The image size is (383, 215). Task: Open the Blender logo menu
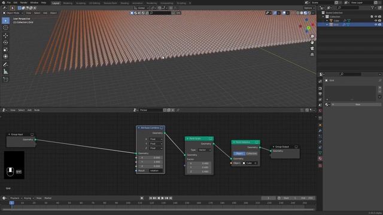pyautogui.click(x=4, y=2)
